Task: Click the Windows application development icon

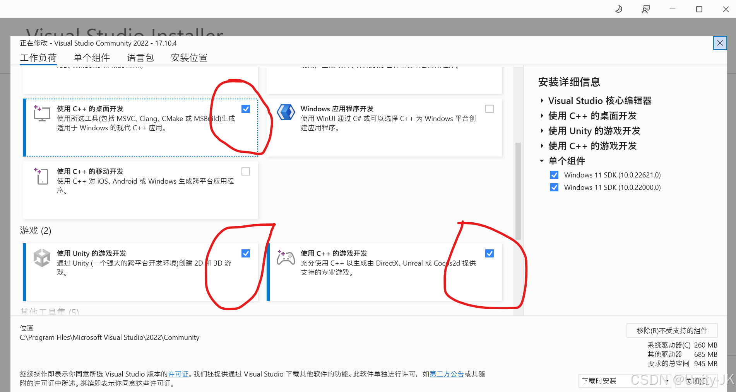Action: pyautogui.click(x=286, y=112)
